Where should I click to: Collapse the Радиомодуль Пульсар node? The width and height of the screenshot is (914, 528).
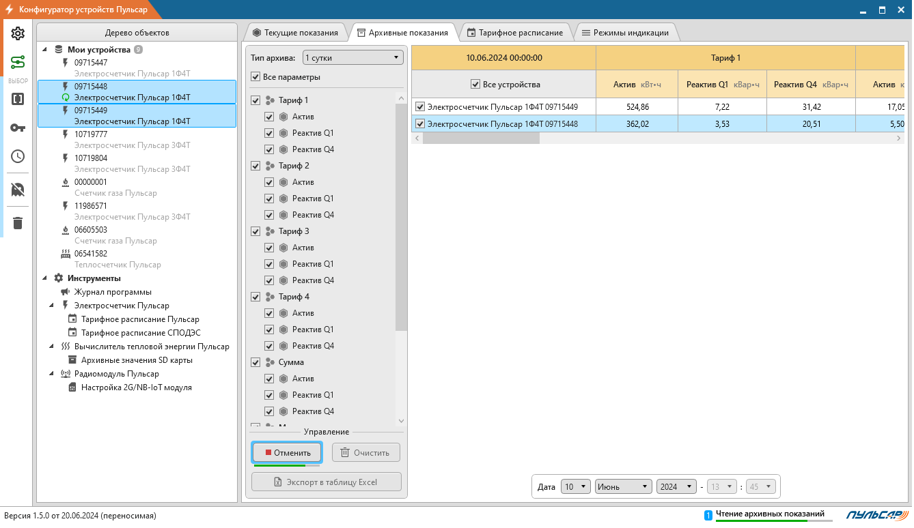tap(52, 374)
